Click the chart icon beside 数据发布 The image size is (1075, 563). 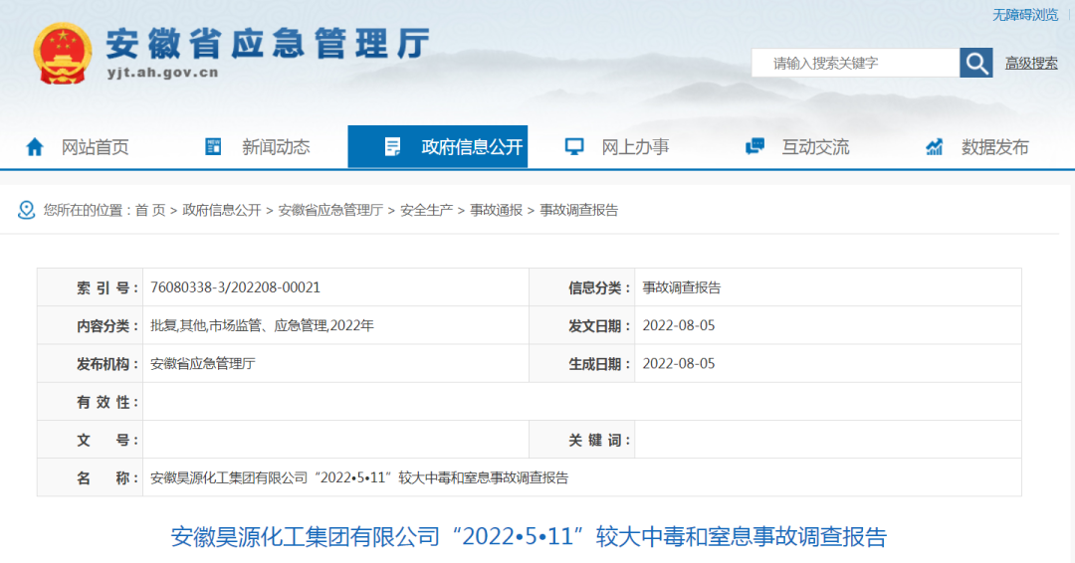[934, 147]
